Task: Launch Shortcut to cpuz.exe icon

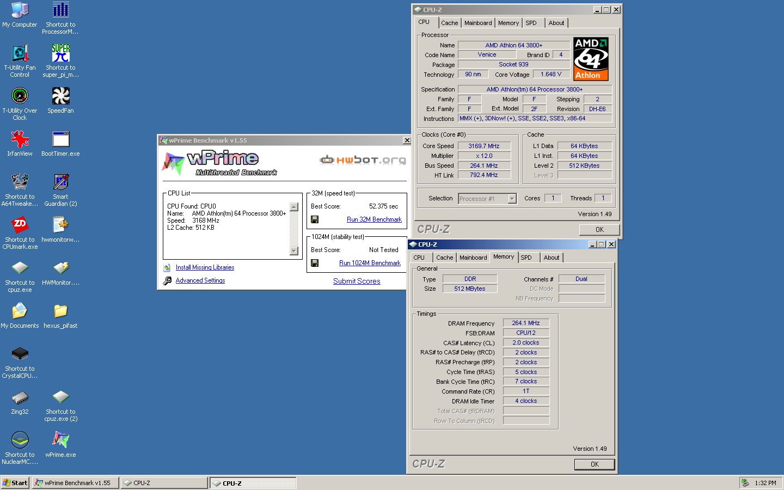Action: pyautogui.click(x=20, y=268)
